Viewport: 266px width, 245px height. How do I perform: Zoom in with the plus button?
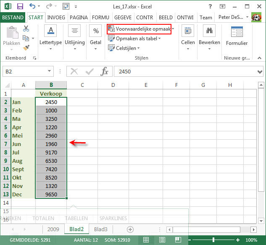point(238,240)
